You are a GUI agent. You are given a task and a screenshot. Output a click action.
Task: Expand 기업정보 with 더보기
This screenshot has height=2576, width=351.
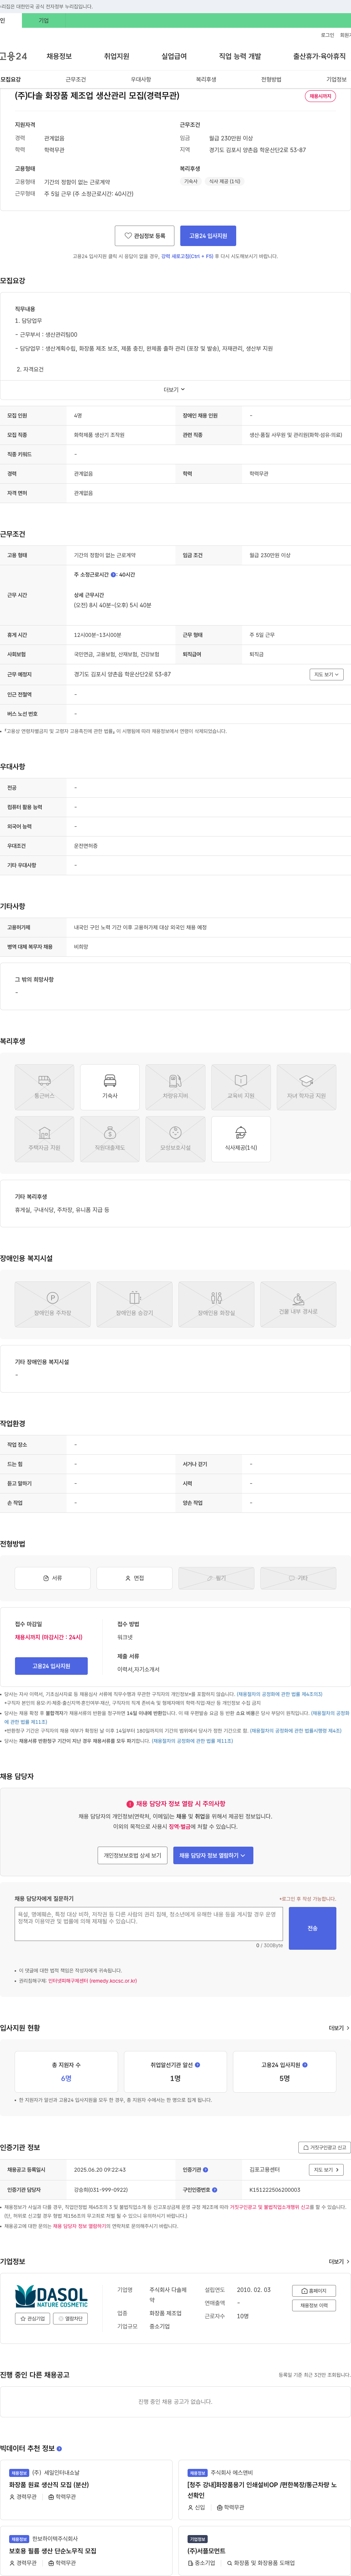click(x=339, y=2261)
